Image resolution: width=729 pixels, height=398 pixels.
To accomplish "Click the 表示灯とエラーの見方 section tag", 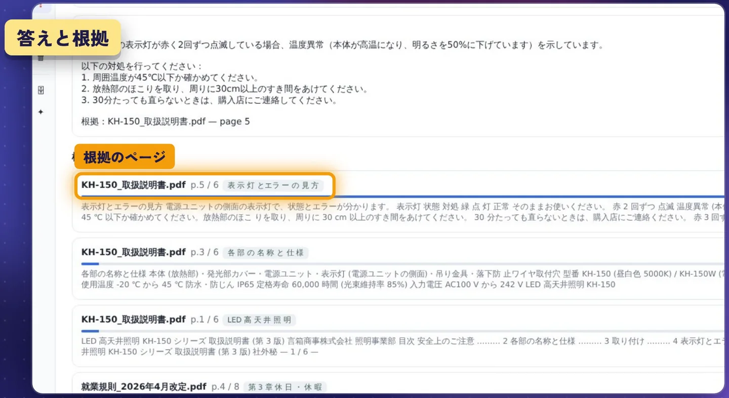I will [x=273, y=185].
